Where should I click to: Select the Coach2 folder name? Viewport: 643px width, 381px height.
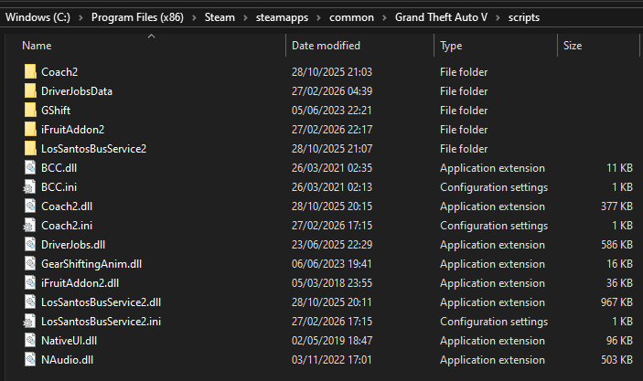coord(59,71)
